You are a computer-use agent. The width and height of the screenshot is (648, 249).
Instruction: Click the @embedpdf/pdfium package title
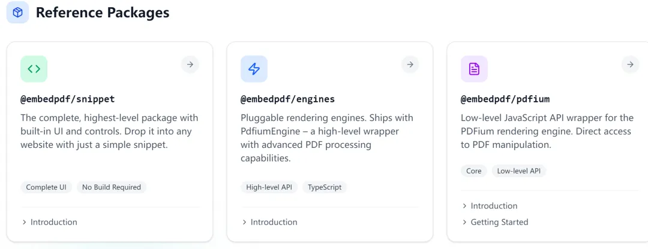click(x=505, y=99)
